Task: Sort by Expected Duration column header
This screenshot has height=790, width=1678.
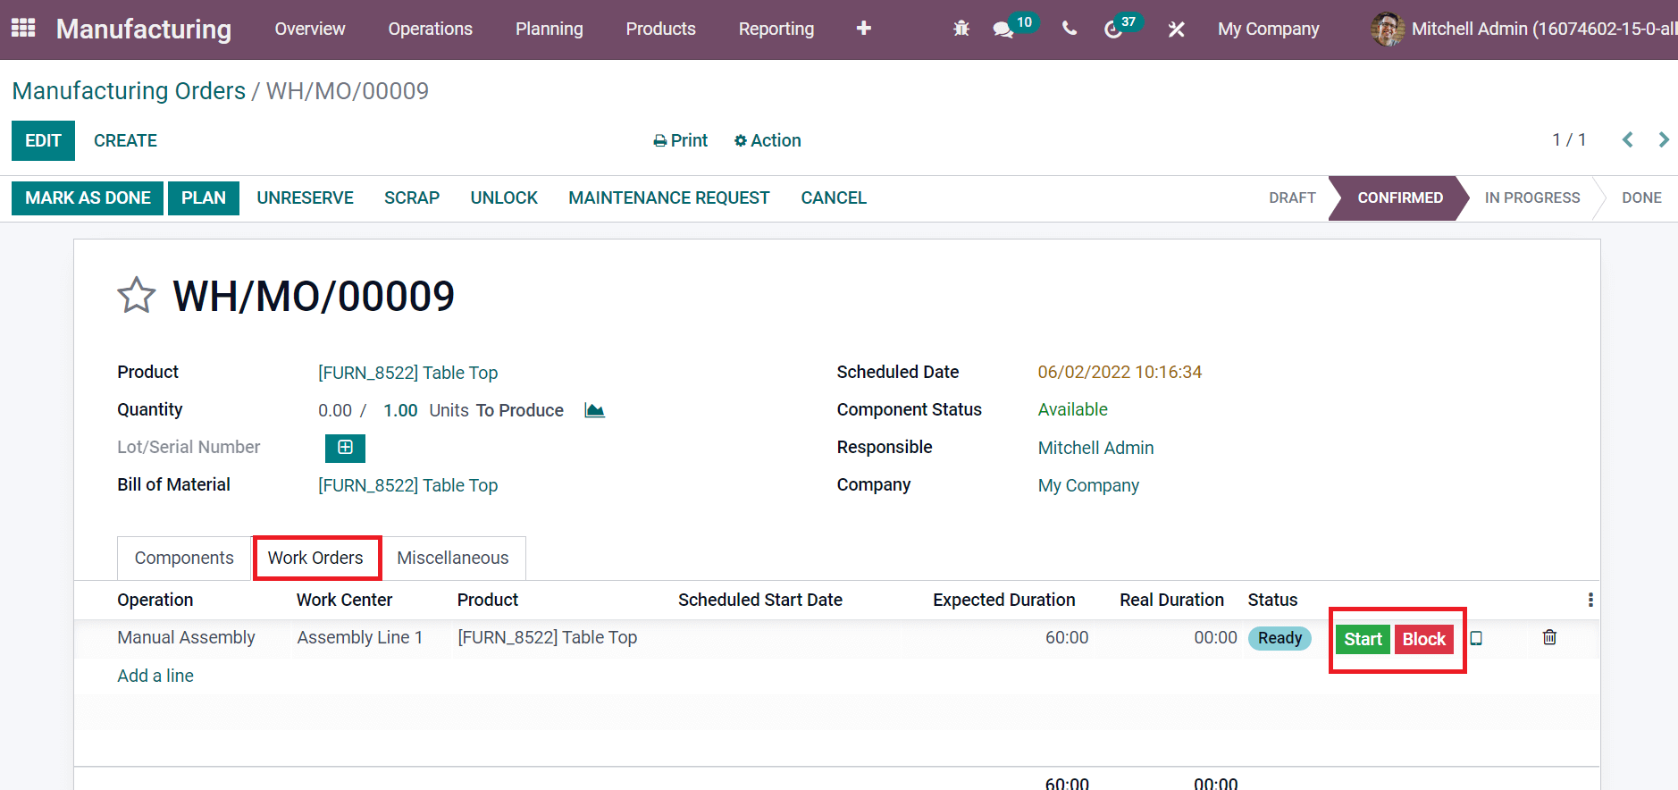Action: [x=1004, y=600]
